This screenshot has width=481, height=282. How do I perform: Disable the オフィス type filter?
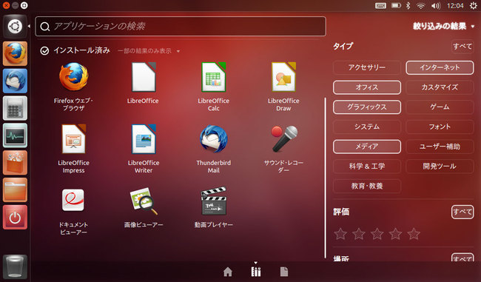pyautogui.click(x=367, y=87)
